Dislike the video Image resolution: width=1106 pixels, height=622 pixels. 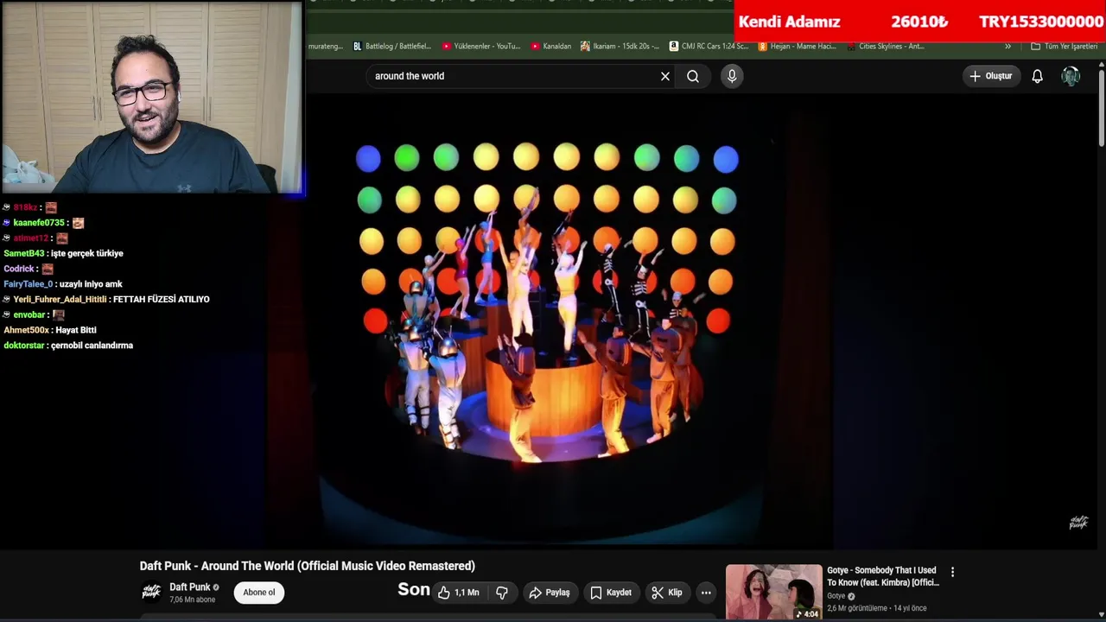(x=502, y=593)
